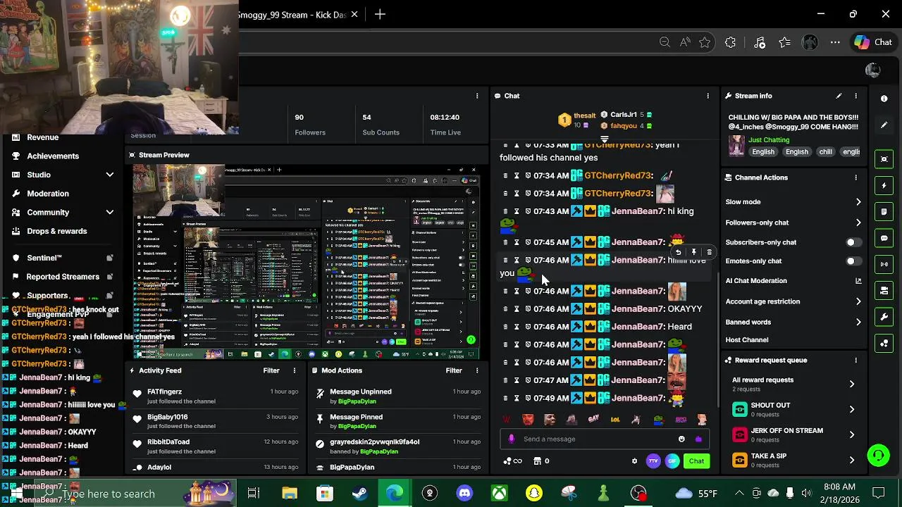
Task: Toggle reward queue widget in right rail
Action: click(884, 344)
